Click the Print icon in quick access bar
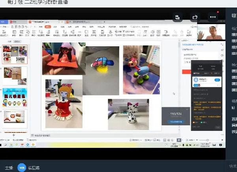The image size is (237, 172). point(19,27)
